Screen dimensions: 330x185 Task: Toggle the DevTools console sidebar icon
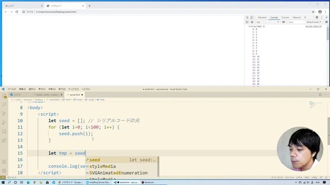click(247, 22)
